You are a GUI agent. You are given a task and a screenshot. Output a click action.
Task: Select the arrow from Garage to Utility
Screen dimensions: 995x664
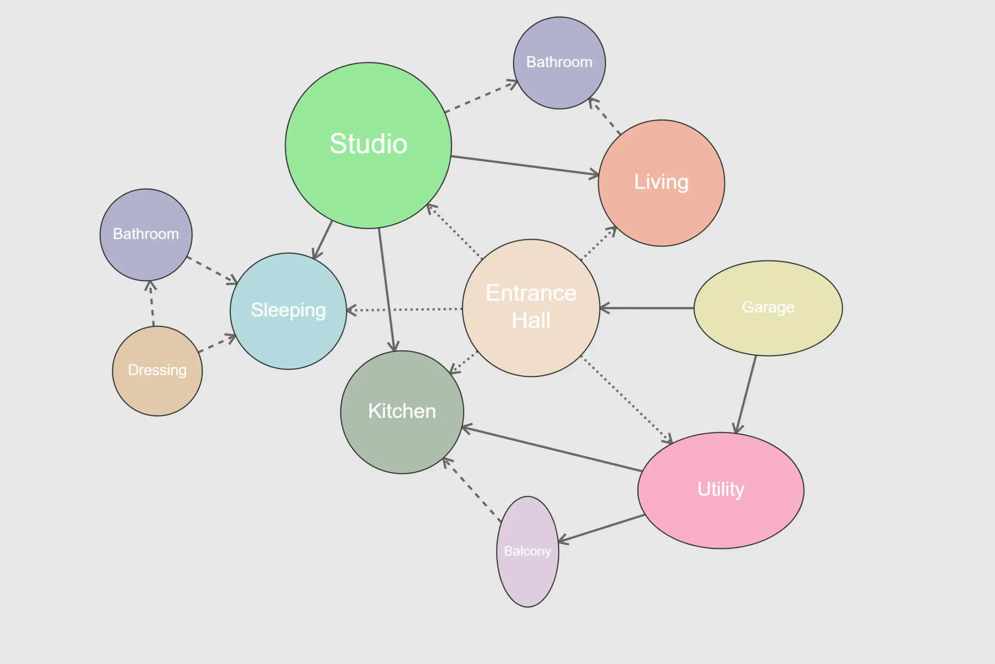click(747, 394)
